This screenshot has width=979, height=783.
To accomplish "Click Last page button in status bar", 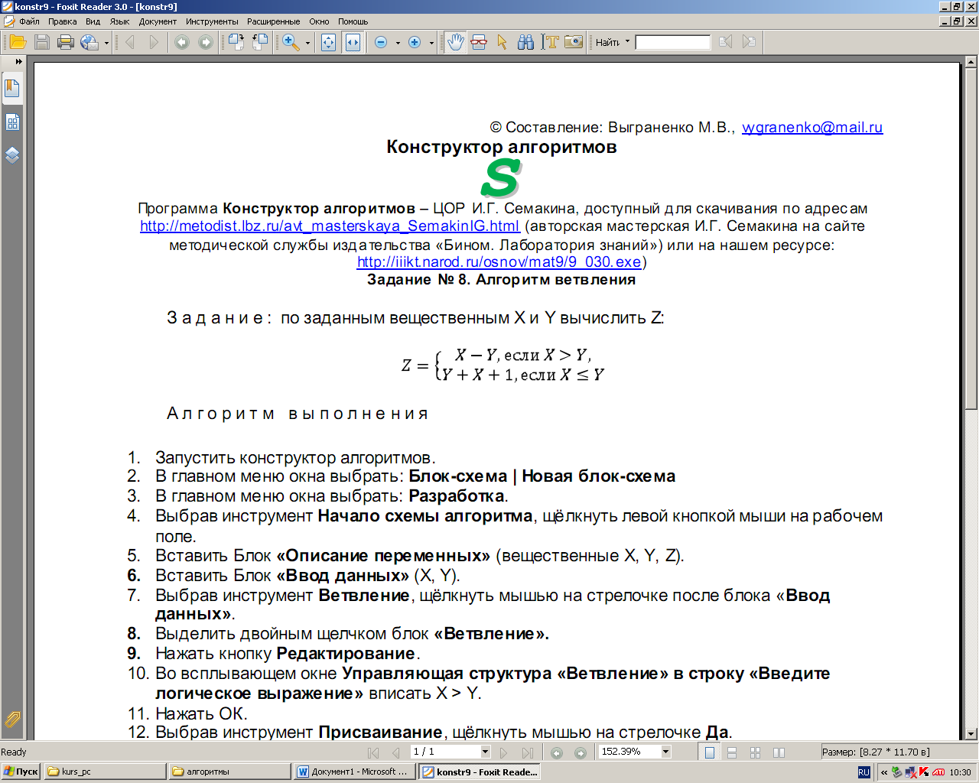I will 527,752.
